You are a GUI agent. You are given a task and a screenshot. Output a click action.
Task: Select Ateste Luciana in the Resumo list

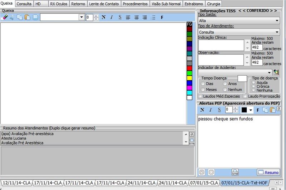point(14,138)
